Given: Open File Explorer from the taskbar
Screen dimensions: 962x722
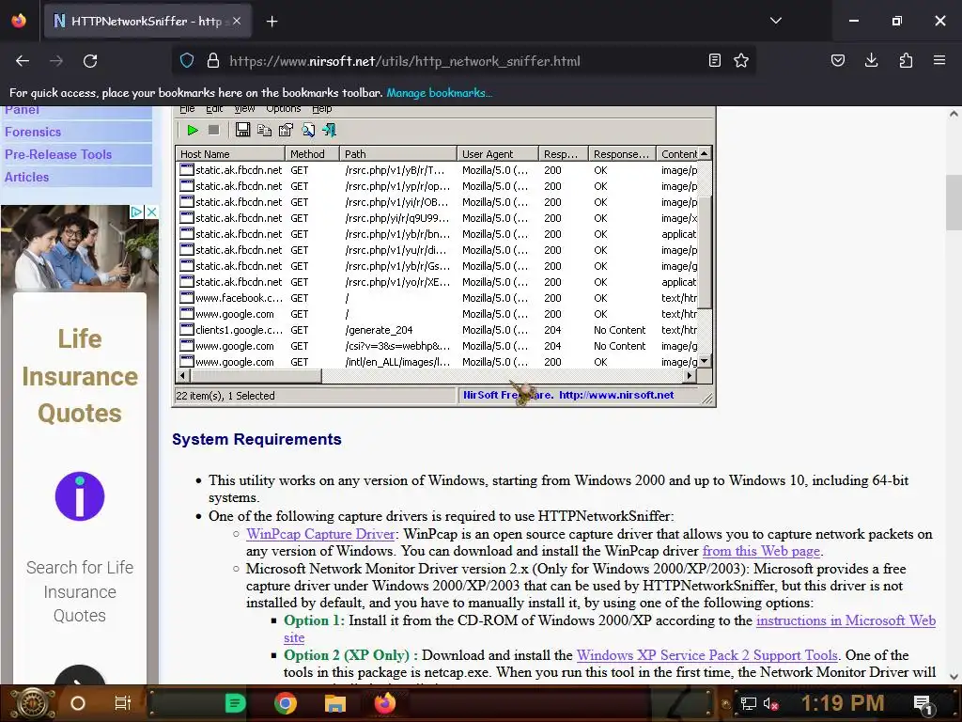Looking at the screenshot, I should tap(335, 703).
